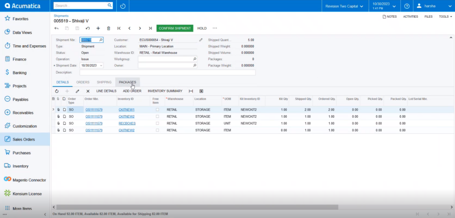The image size is (455, 218).
Task: Go to the last record arrow icon
Action: [x=150, y=28]
